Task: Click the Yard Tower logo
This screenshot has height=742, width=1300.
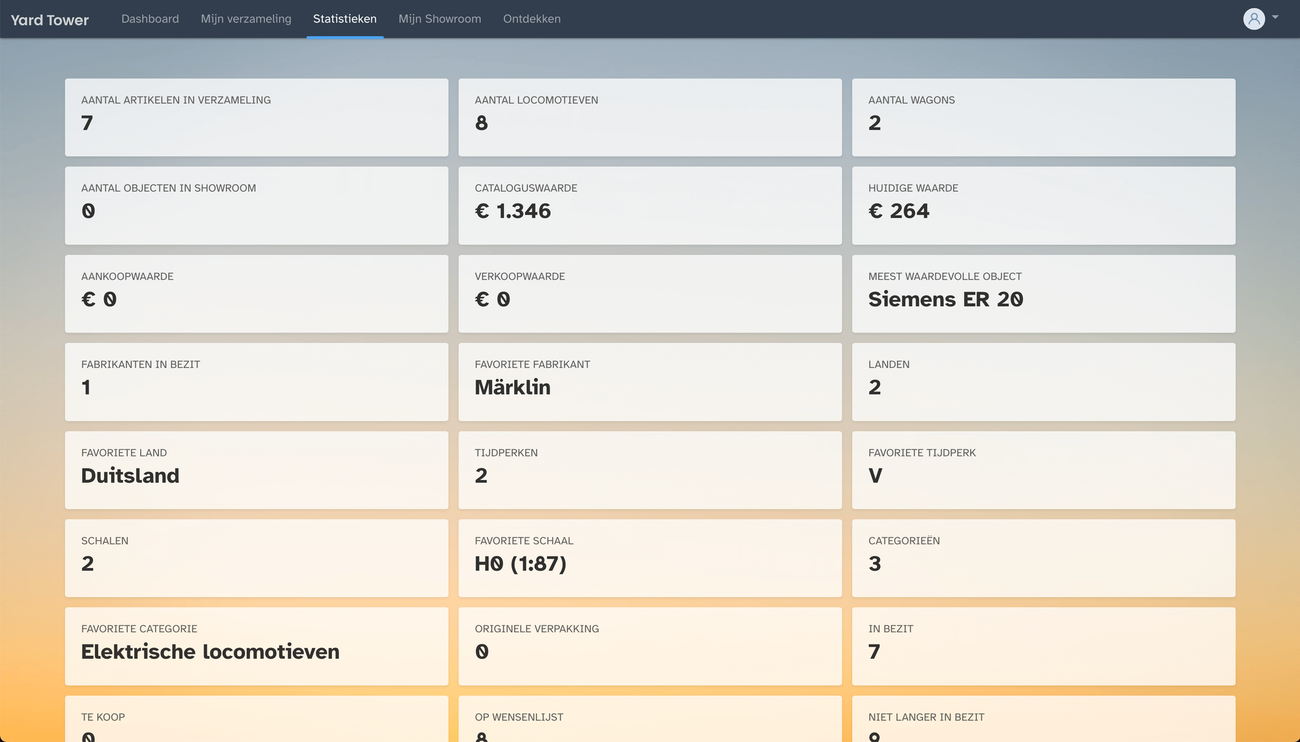Action: (49, 20)
